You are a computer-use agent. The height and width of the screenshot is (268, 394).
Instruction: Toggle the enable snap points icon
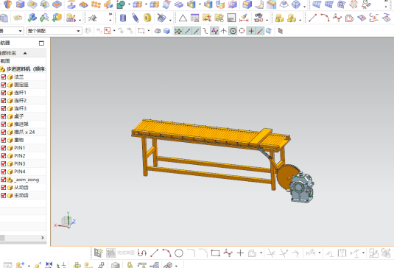pos(178,31)
